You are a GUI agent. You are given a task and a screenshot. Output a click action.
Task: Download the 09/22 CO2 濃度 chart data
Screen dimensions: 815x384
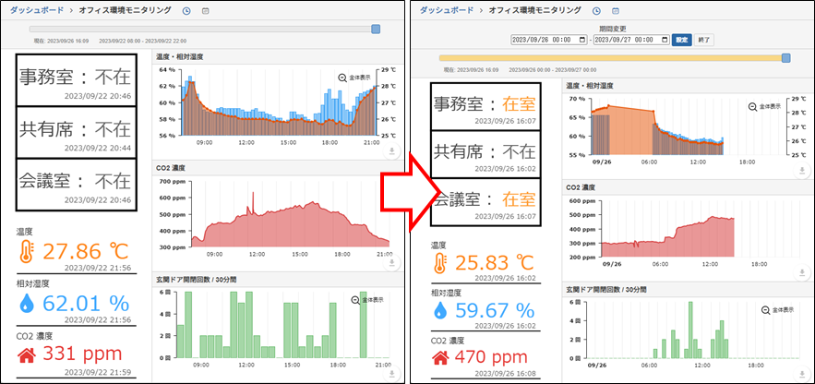(x=392, y=263)
